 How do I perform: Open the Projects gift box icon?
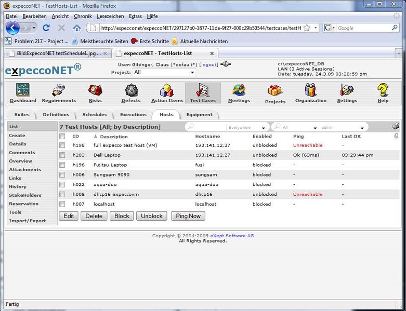click(274, 91)
